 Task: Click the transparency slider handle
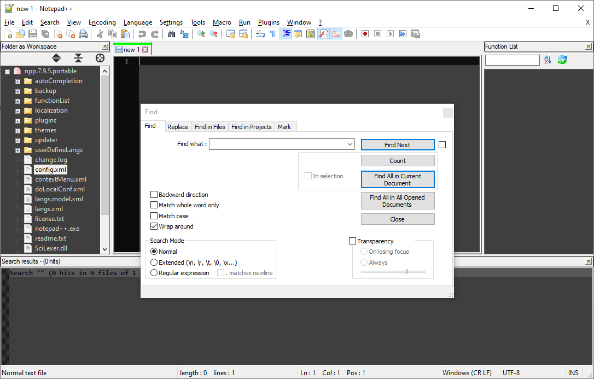[x=407, y=271]
